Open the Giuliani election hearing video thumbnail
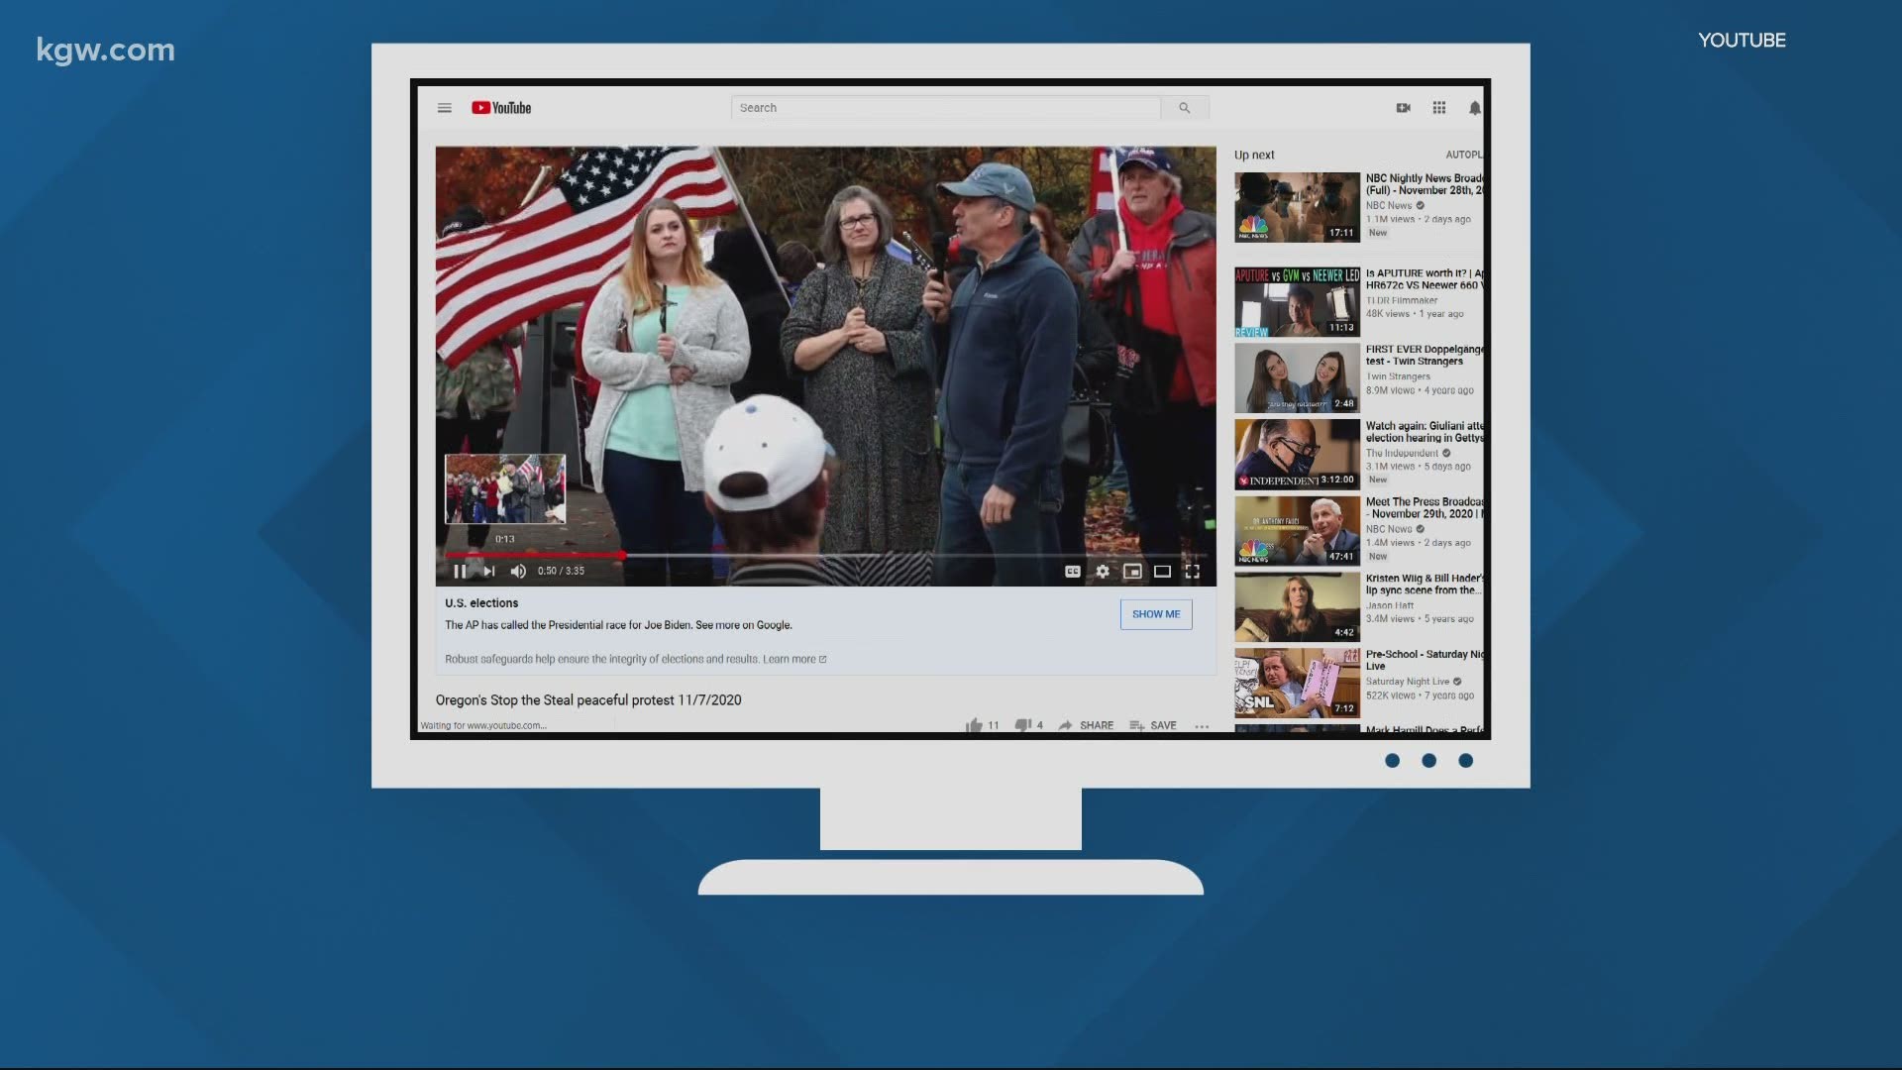 [x=1297, y=455]
